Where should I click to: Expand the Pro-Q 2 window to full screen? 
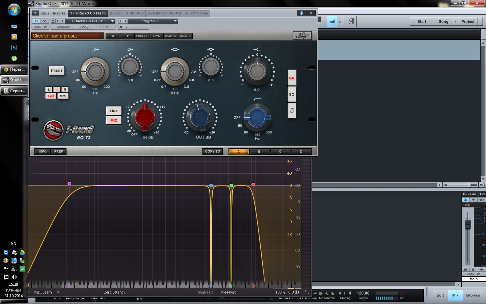(306, 292)
